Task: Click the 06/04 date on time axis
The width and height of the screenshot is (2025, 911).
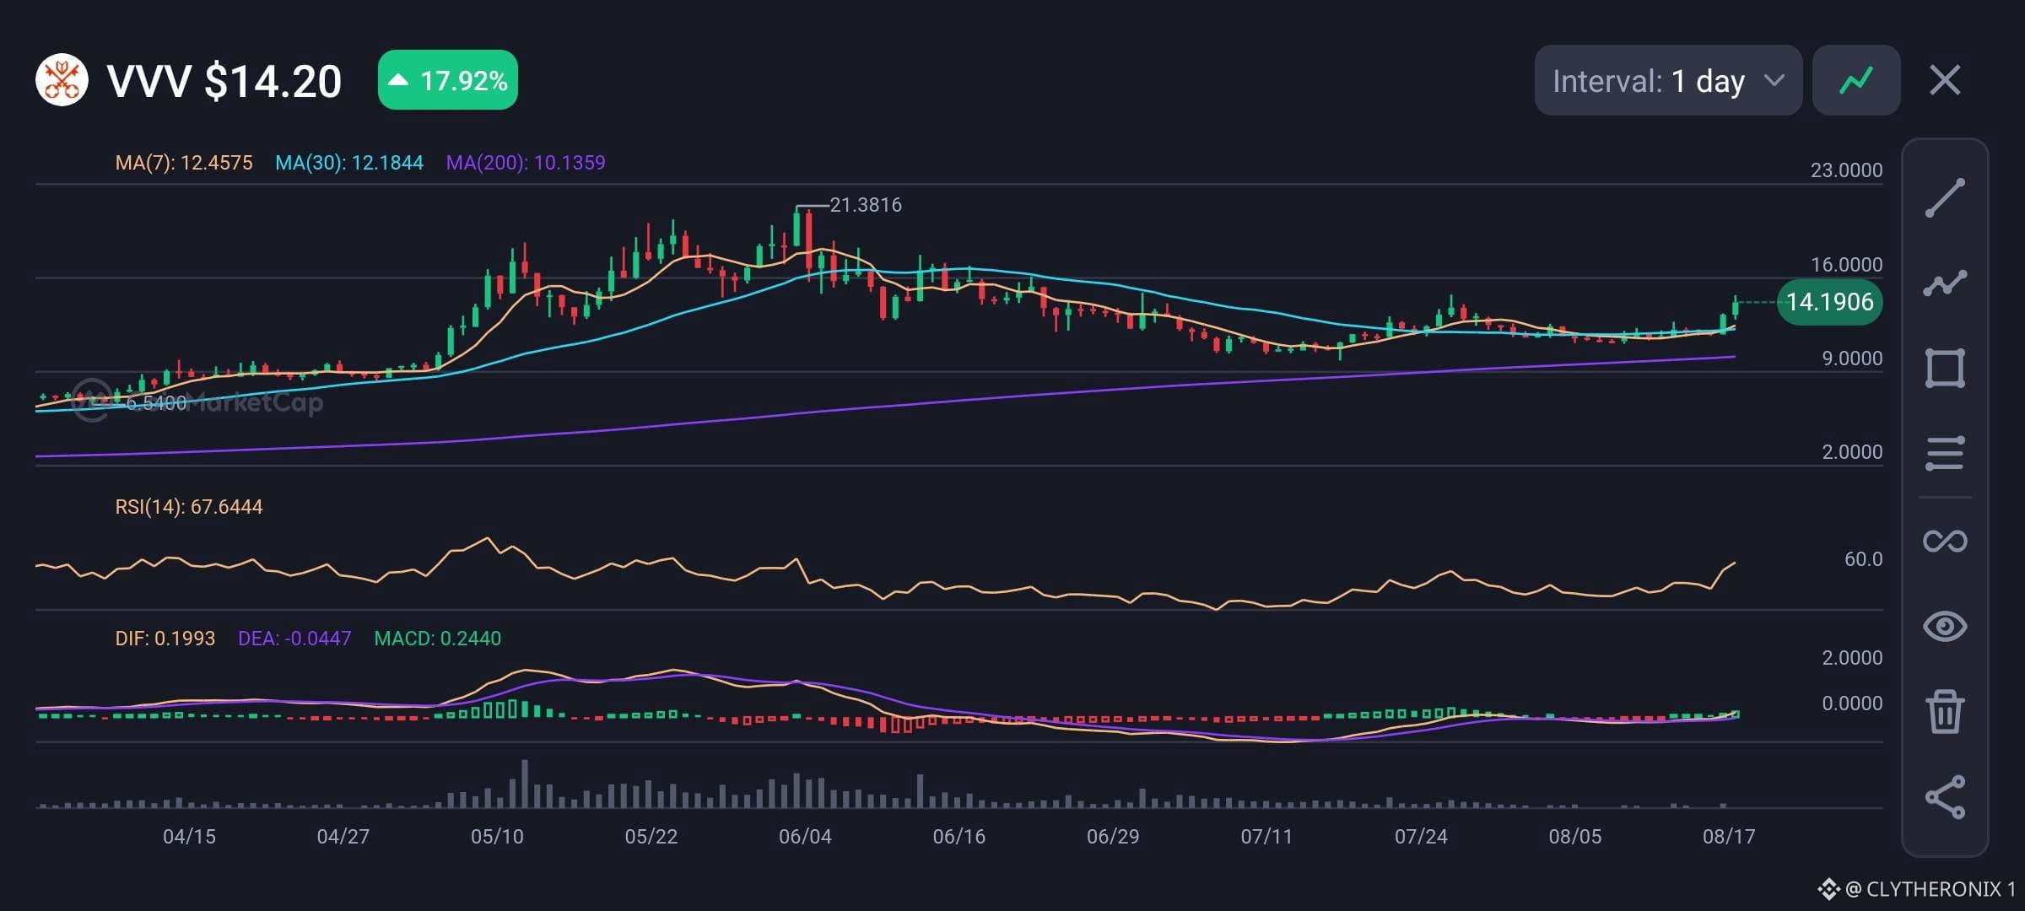Action: click(805, 837)
